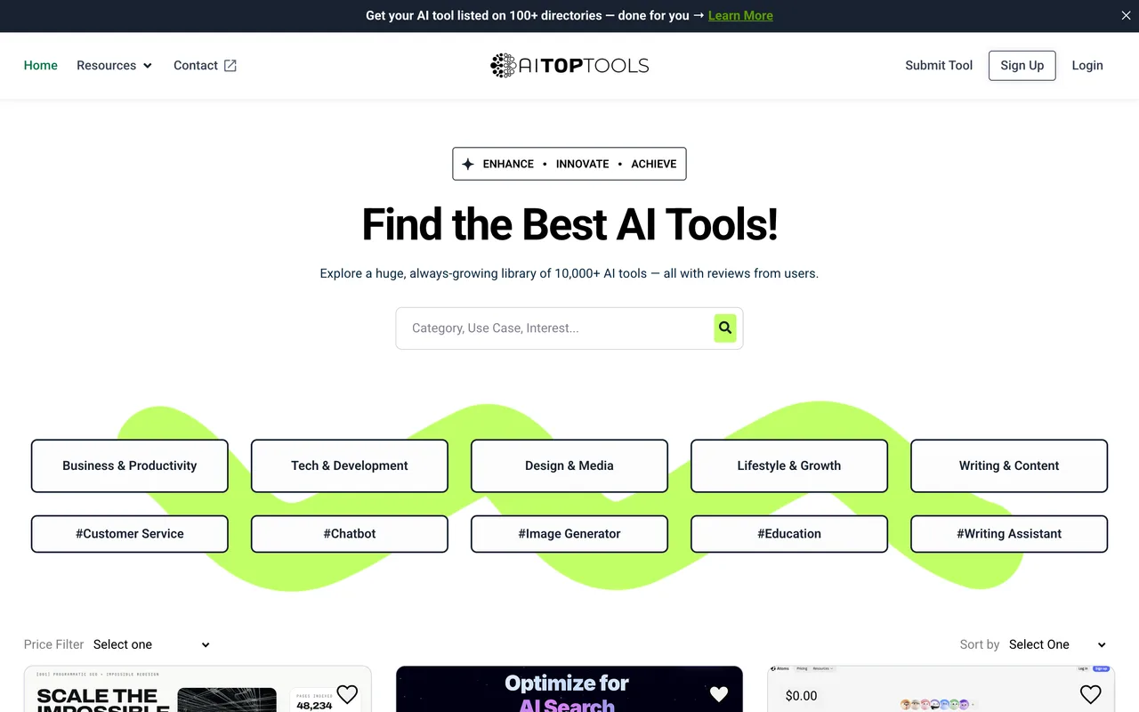
Task: Favorite the Scale the Impossible tool card
Action: [347, 694]
